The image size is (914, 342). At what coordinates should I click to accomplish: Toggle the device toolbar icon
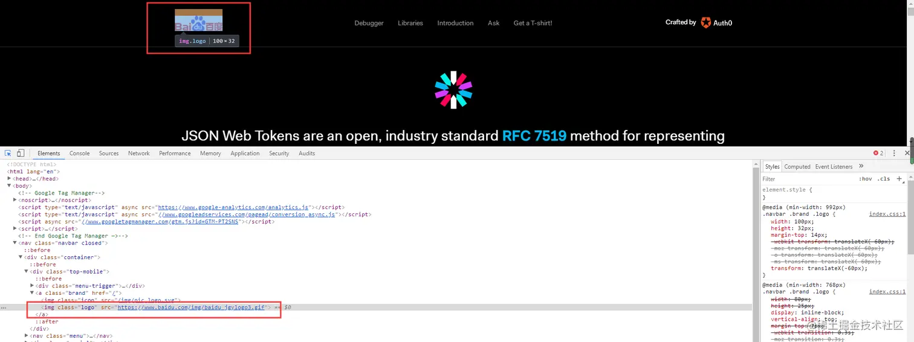point(20,153)
